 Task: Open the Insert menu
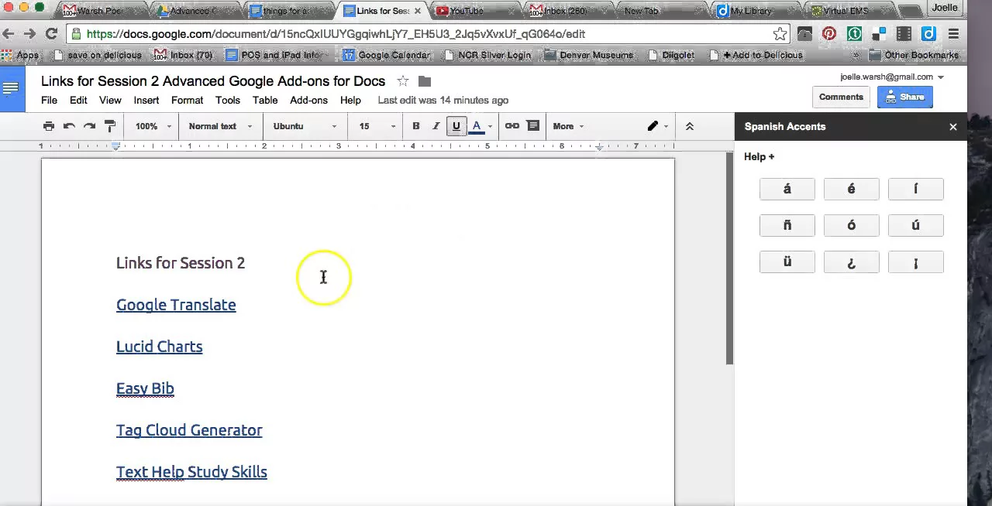146,100
